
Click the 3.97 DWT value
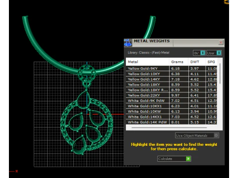pos(194,68)
